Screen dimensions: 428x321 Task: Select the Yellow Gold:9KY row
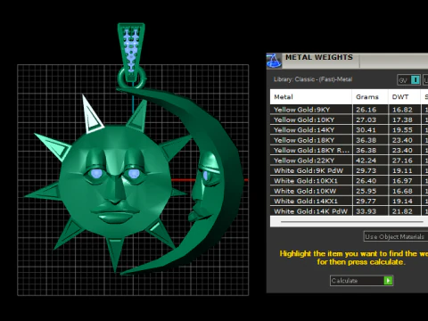pyautogui.click(x=349, y=110)
